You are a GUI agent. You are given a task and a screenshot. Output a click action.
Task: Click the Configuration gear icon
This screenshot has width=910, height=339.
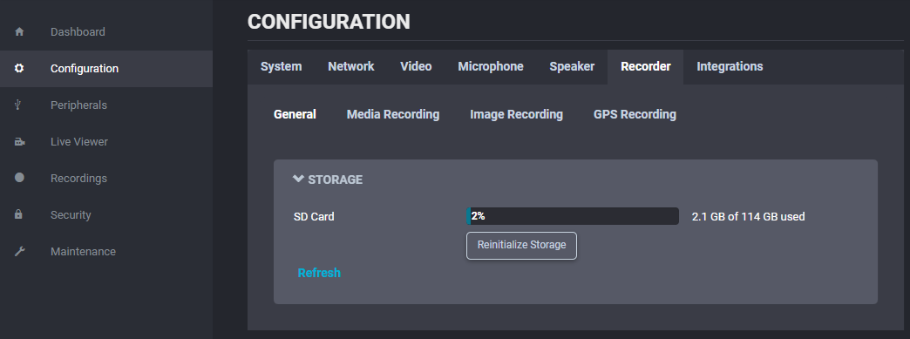19,69
